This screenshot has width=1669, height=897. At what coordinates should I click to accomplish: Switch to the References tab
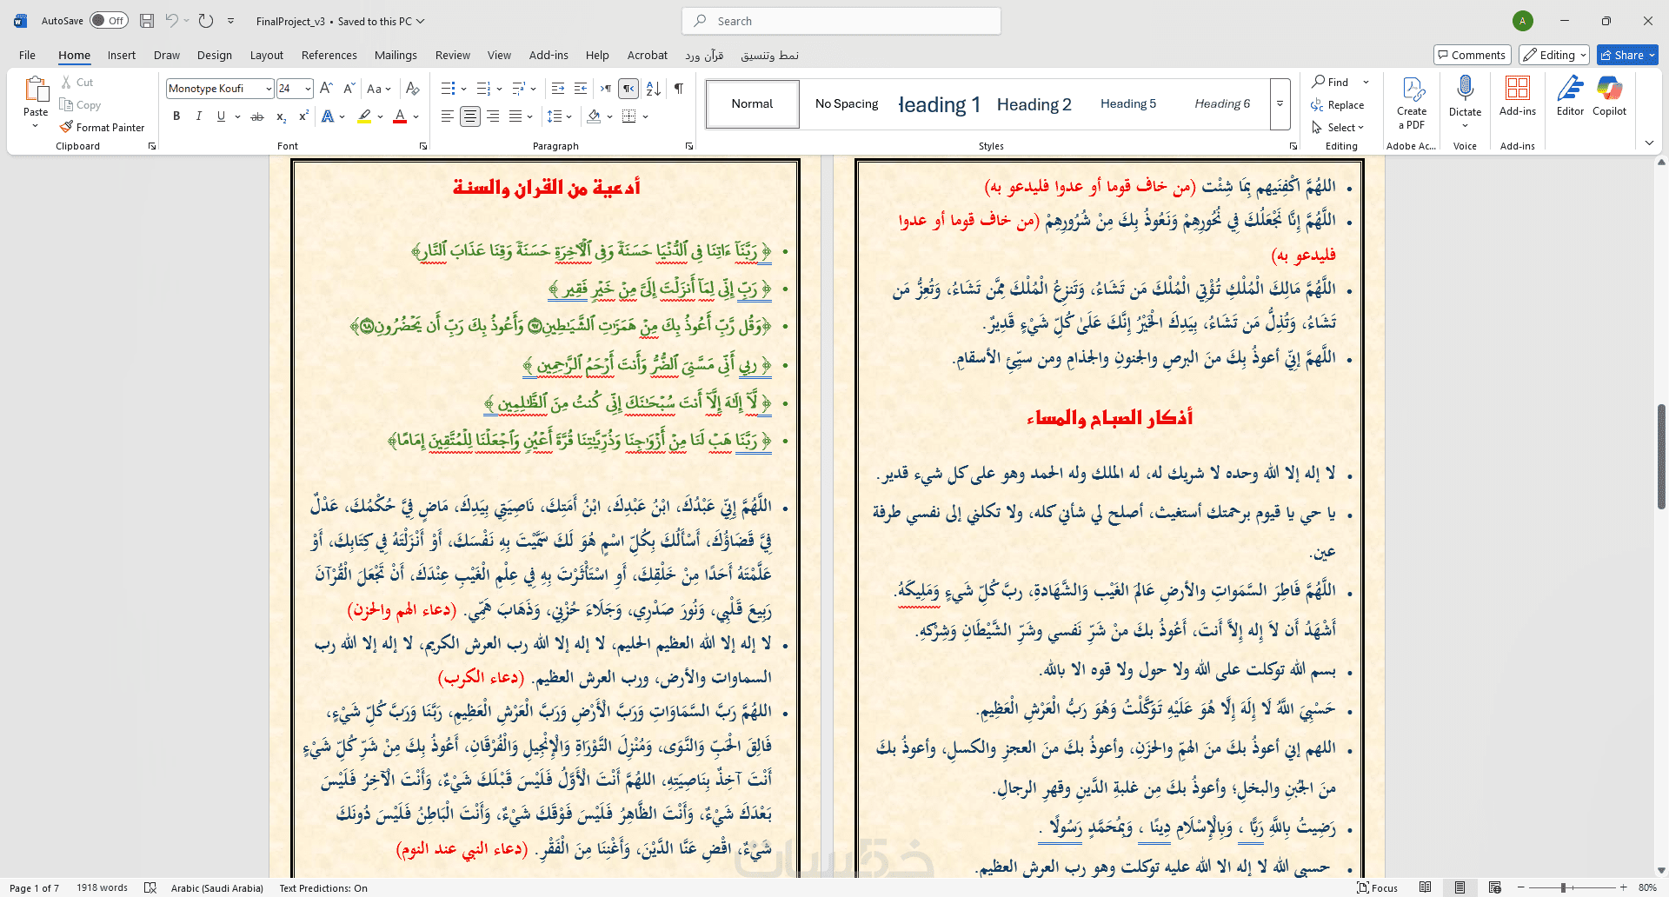(x=329, y=55)
